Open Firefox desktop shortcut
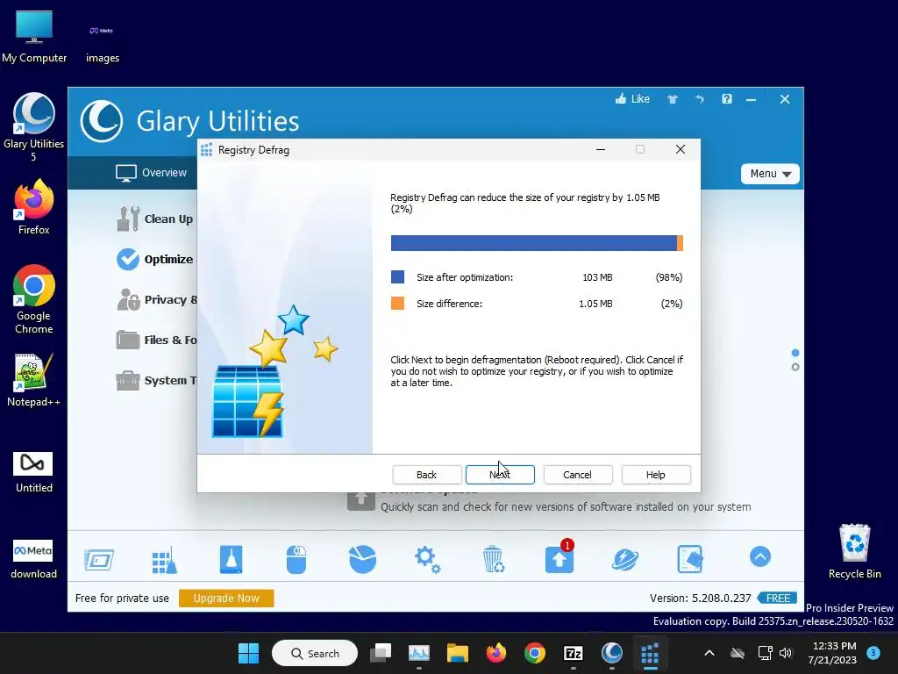 click(34, 207)
